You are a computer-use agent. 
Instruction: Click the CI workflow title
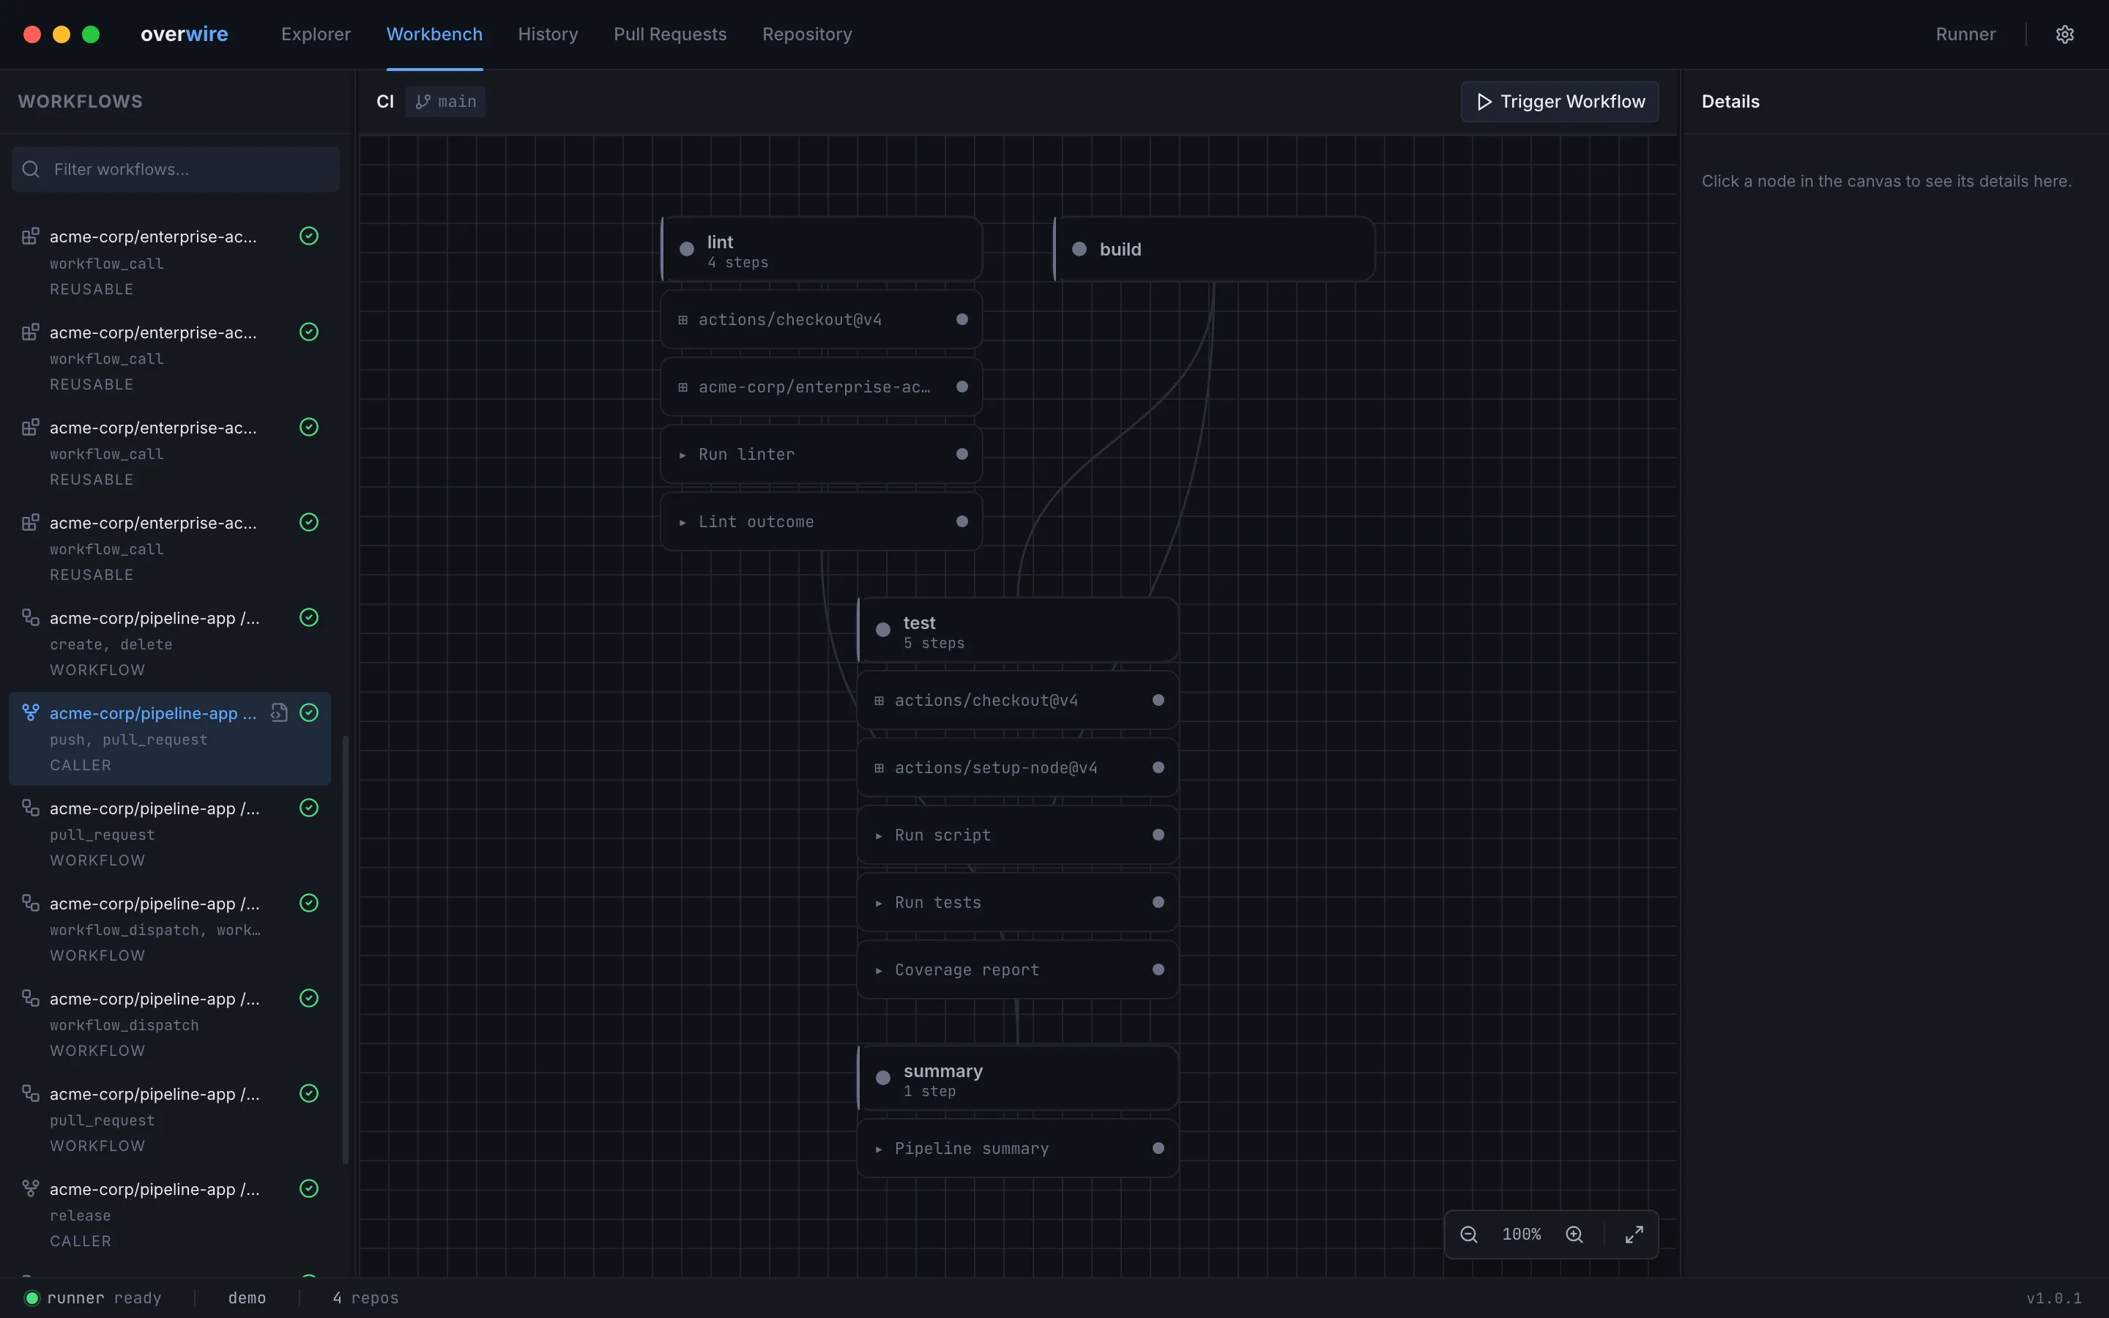click(385, 102)
